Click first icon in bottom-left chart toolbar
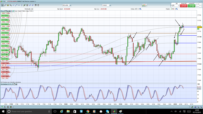 coord(2,107)
